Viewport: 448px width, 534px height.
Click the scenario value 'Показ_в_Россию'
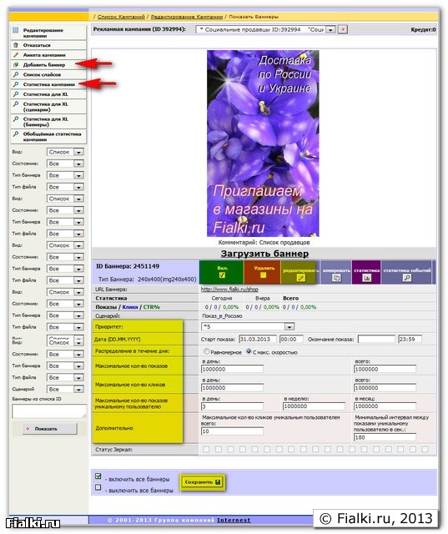[222, 316]
